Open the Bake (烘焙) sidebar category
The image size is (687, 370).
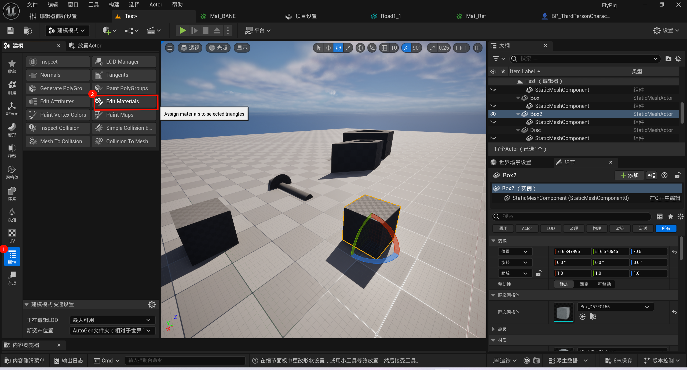click(x=12, y=215)
